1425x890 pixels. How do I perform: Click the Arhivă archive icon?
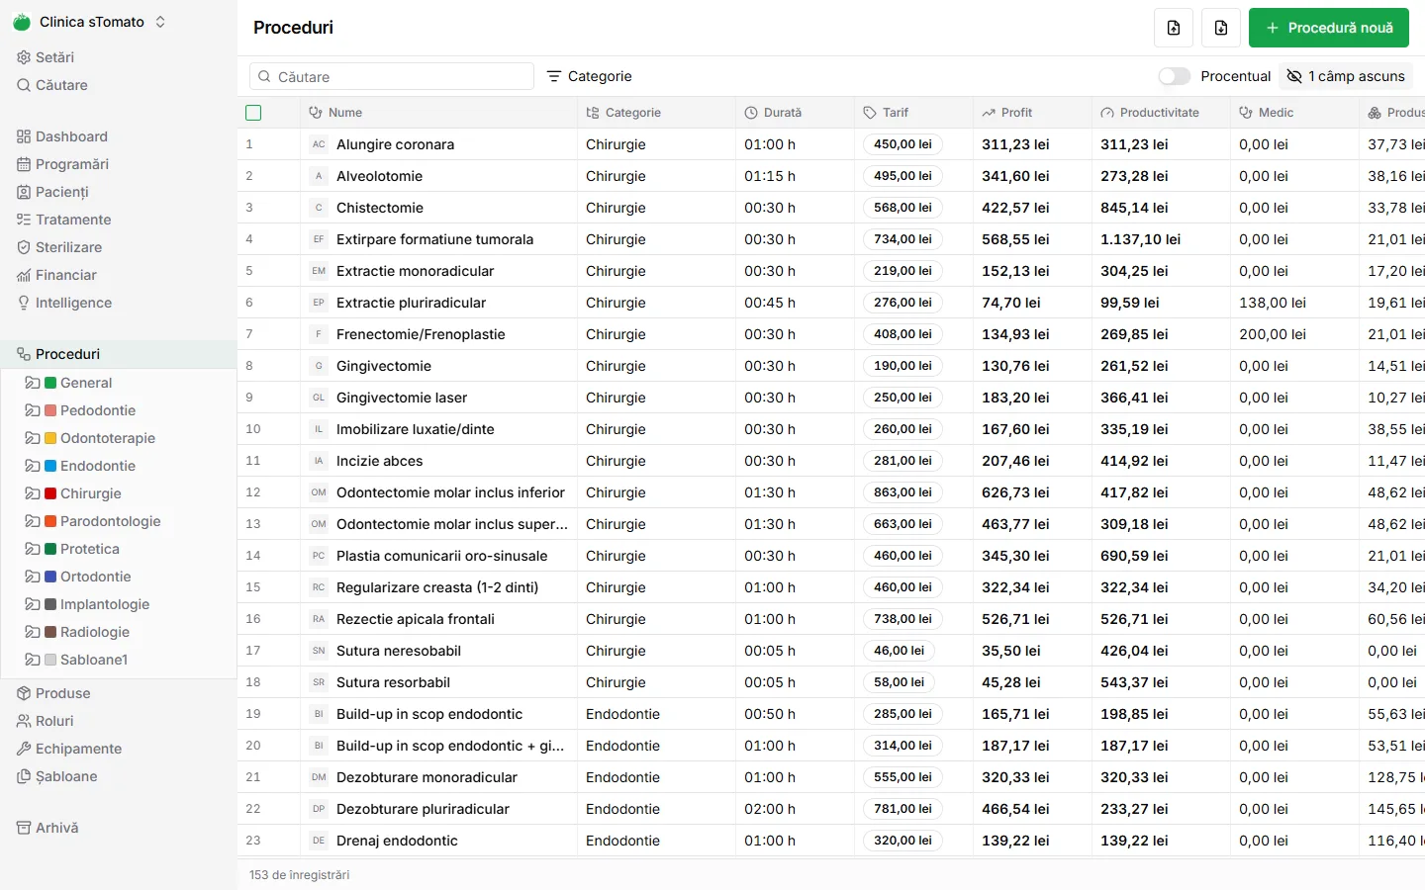tap(24, 828)
